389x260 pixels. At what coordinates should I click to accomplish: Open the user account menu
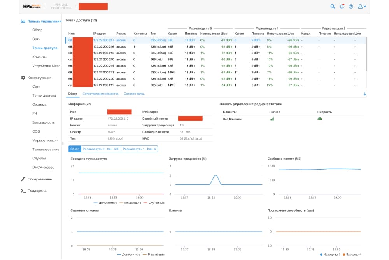pyautogui.click(x=362, y=7)
